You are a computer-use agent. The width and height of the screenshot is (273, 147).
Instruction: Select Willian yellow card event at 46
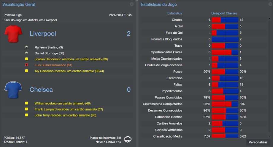62,104
